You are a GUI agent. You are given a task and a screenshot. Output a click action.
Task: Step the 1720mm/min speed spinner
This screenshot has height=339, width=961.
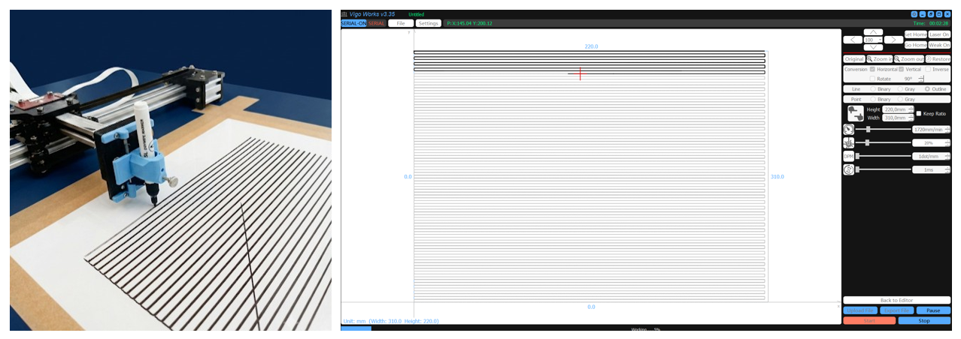coord(947,129)
